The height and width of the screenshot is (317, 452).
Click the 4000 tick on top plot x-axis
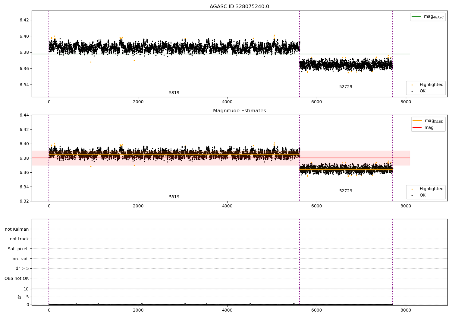click(227, 102)
